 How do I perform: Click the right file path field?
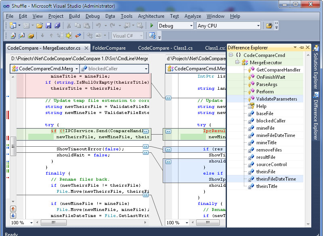point(195,59)
